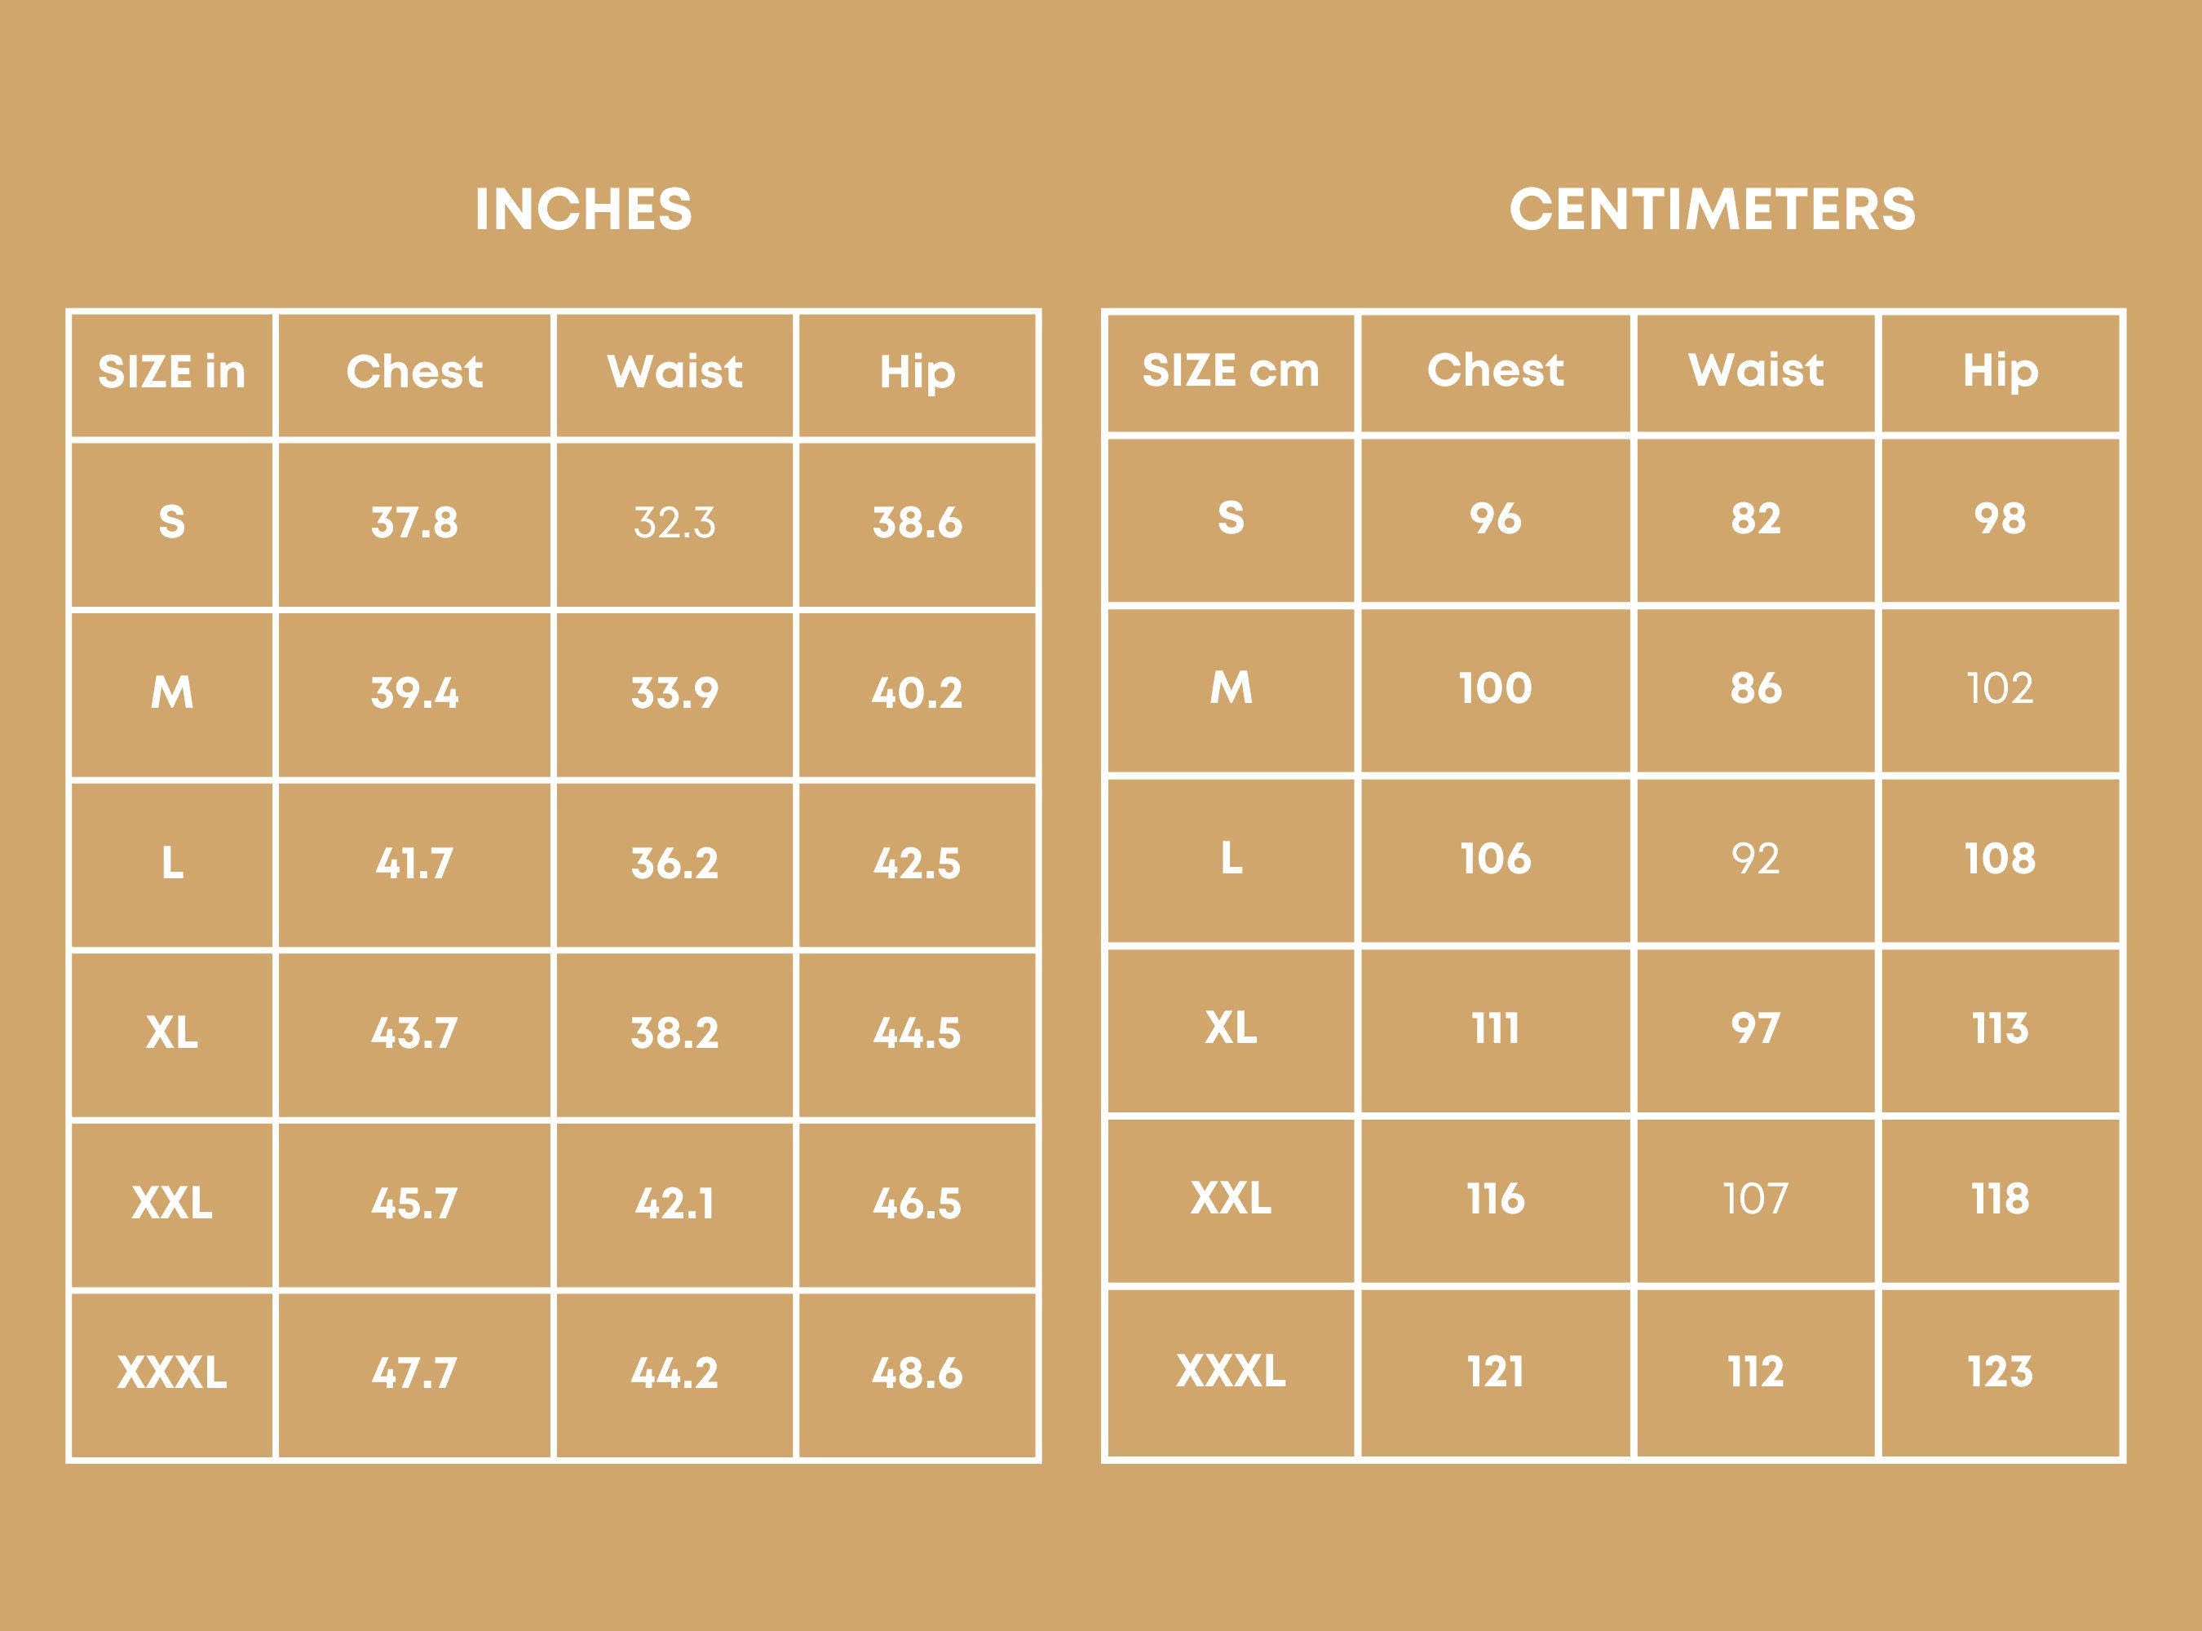Image resolution: width=2202 pixels, height=1631 pixels.
Task: Click the CENTIMETERS heading
Action: [x=1712, y=210]
